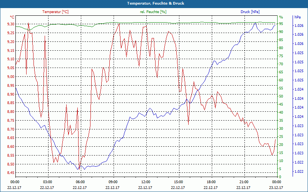Click the green '55' humidity axis value

coord(281,89)
